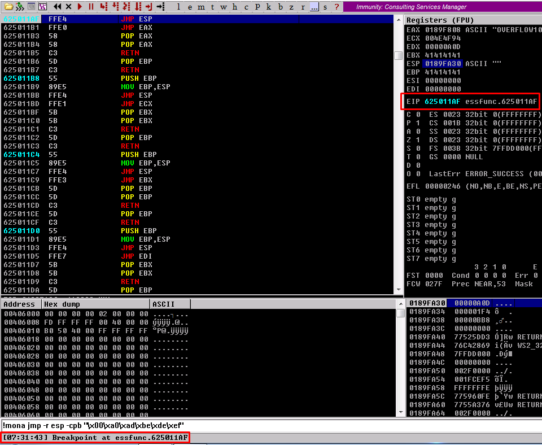Viewport: 542px width, 445px height.
Task: Open a file with the folder icon
Action: pyautogui.click(x=8, y=6)
